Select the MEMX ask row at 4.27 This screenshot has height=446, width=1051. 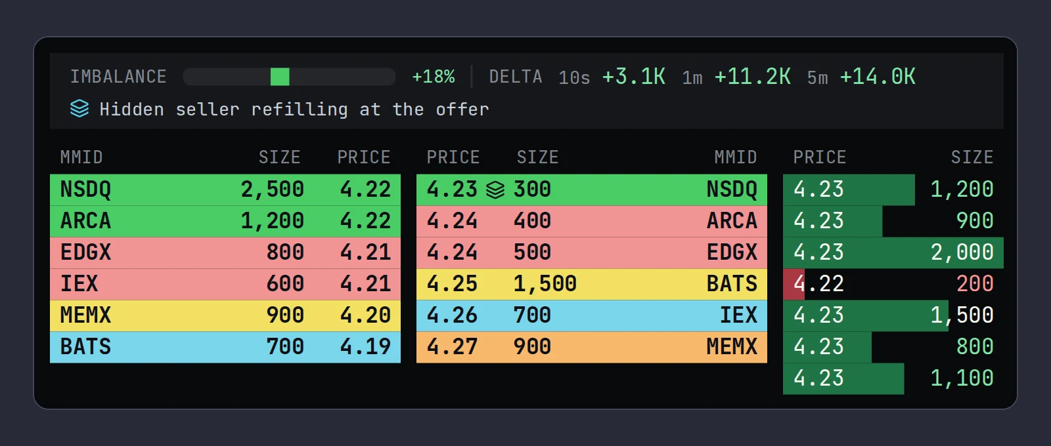(x=592, y=347)
